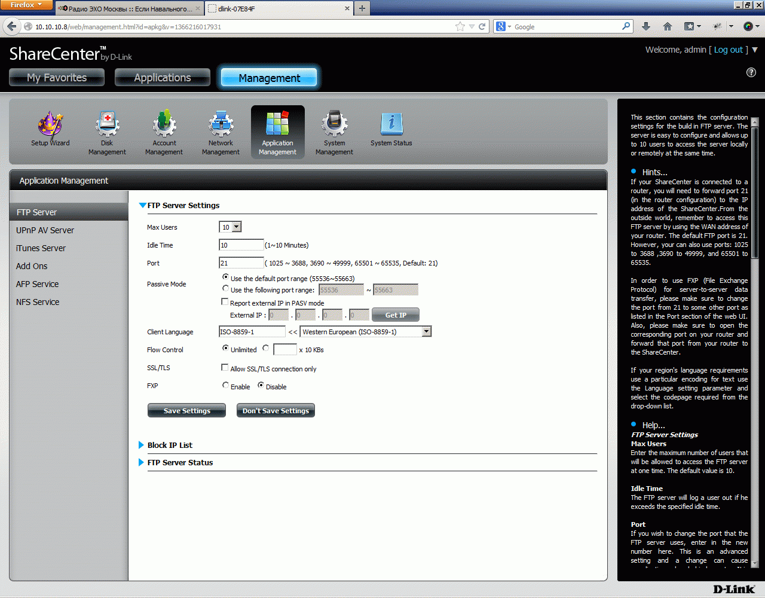Switch to the My Favorites tab
The width and height of the screenshot is (765, 598).
click(57, 78)
